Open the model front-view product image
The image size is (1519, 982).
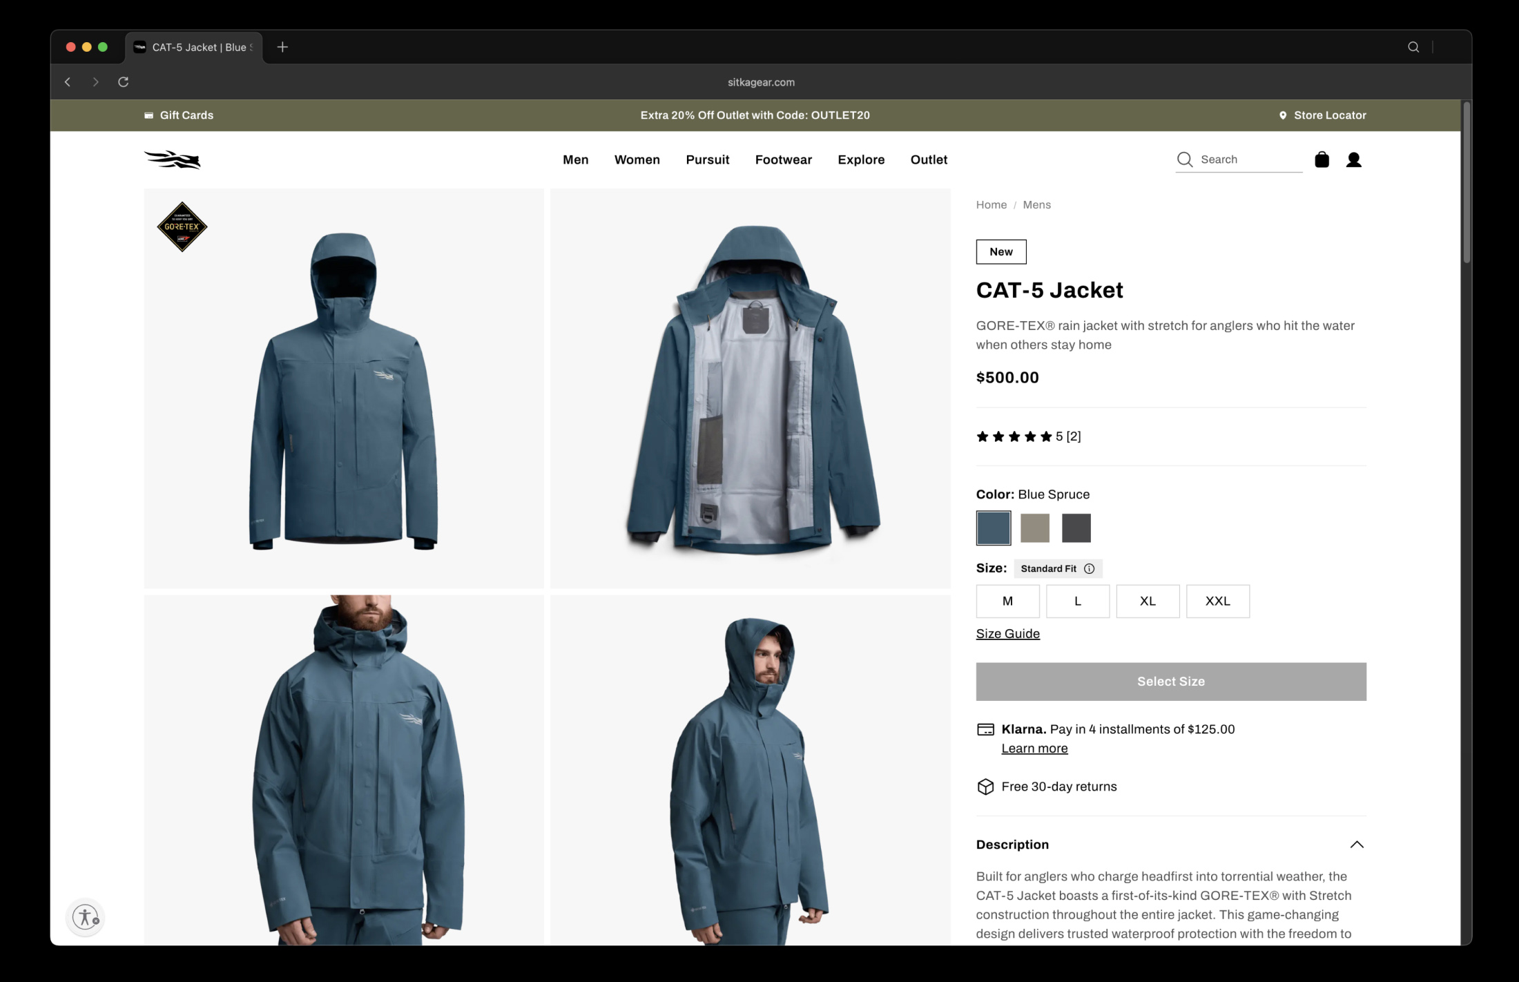click(343, 770)
